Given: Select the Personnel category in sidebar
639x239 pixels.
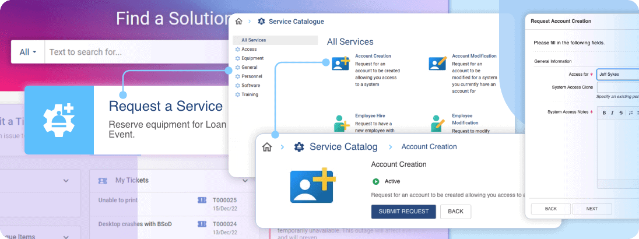Looking at the screenshot, I should tap(251, 76).
